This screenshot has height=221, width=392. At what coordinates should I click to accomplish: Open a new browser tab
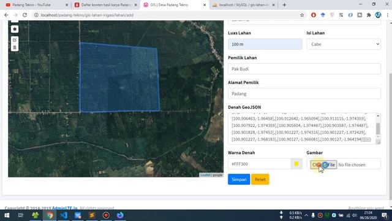coord(284,5)
